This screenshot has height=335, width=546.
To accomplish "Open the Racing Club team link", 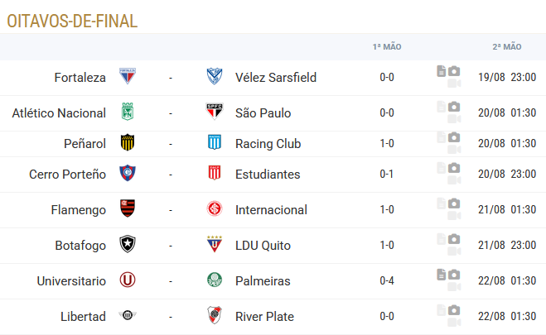I will coord(268,144).
